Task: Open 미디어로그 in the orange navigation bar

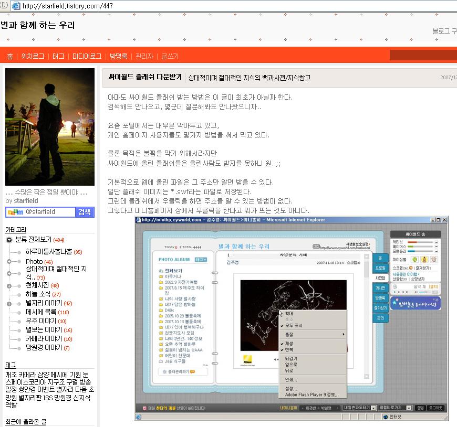Action: pos(87,56)
